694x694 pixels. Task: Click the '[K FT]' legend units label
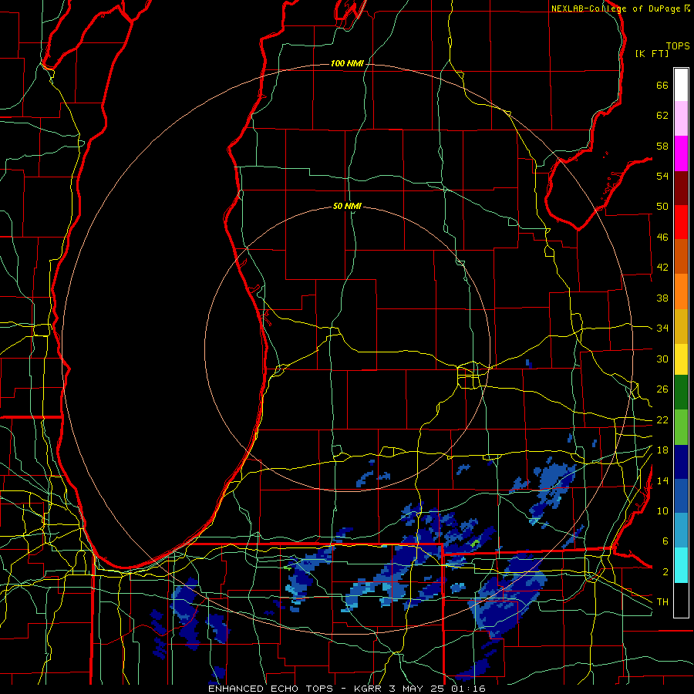tap(652, 53)
